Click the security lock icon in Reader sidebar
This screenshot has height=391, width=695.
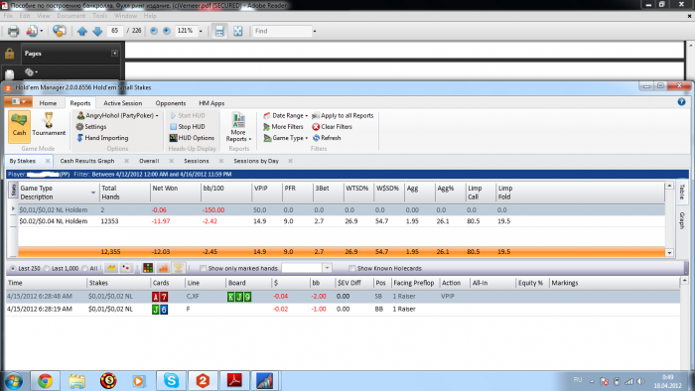coord(9,54)
